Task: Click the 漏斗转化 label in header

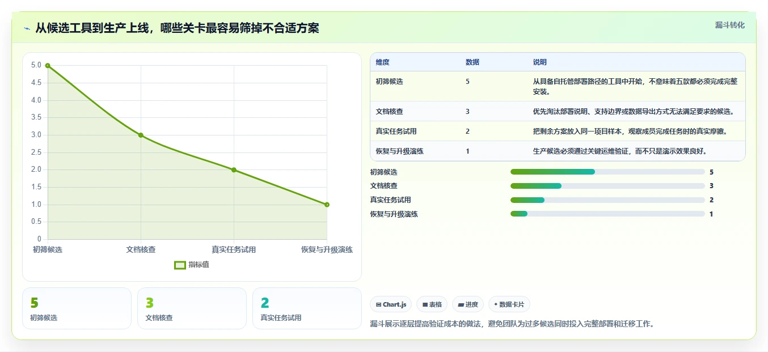Action: pos(729,25)
